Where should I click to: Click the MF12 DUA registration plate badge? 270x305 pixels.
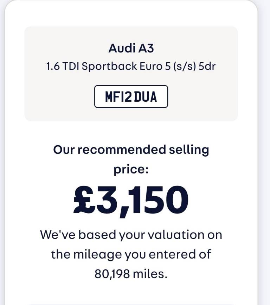pos(131,96)
